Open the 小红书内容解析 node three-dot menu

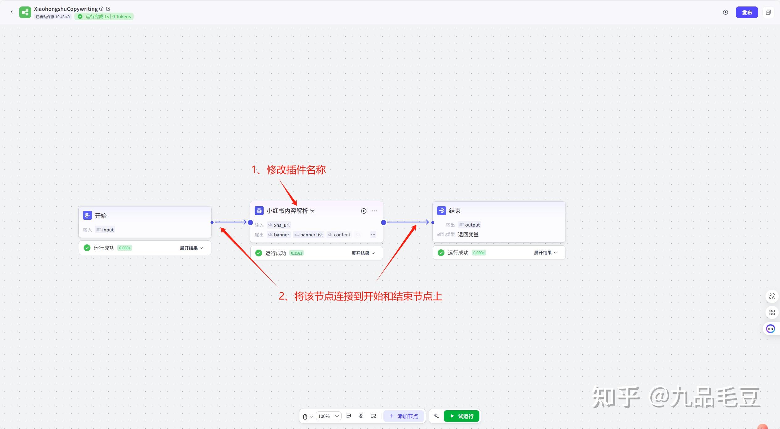(x=374, y=211)
